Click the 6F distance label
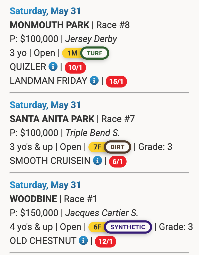 (x=97, y=227)
